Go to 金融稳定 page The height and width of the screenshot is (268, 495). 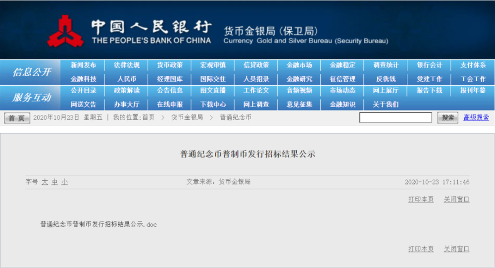coord(343,65)
